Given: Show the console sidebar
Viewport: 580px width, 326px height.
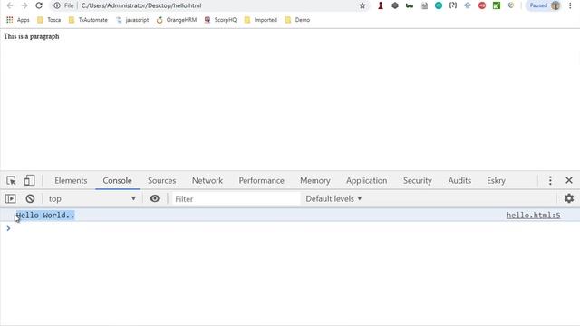Looking at the screenshot, I should coord(11,199).
